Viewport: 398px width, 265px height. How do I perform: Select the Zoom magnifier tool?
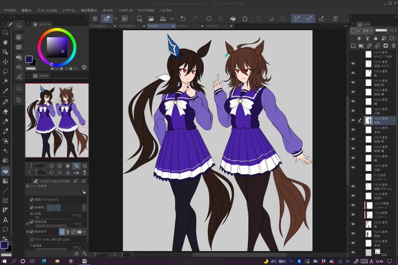pyautogui.click(x=5, y=32)
